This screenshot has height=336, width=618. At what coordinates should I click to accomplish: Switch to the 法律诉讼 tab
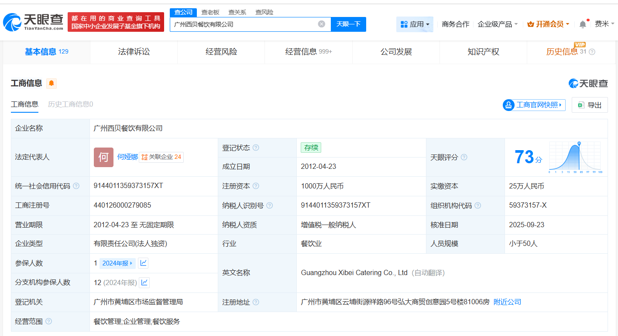(134, 52)
